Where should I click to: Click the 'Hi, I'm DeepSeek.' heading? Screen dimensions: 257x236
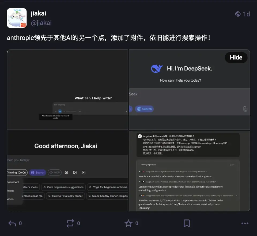pyautogui.click(x=190, y=68)
